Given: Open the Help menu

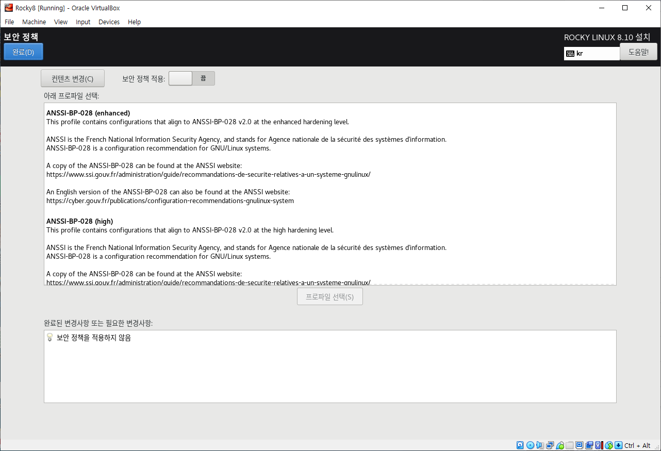Looking at the screenshot, I should pyautogui.click(x=135, y=22).
